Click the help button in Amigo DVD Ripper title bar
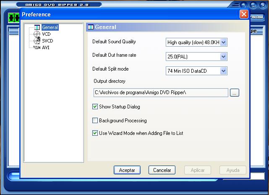The height and width of the screenshot is (195, 269). [x=243, y=5]
